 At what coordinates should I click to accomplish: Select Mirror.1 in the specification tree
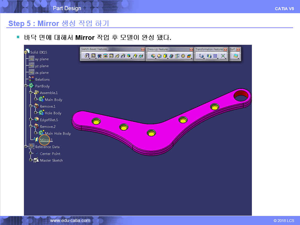coord(46,140)
